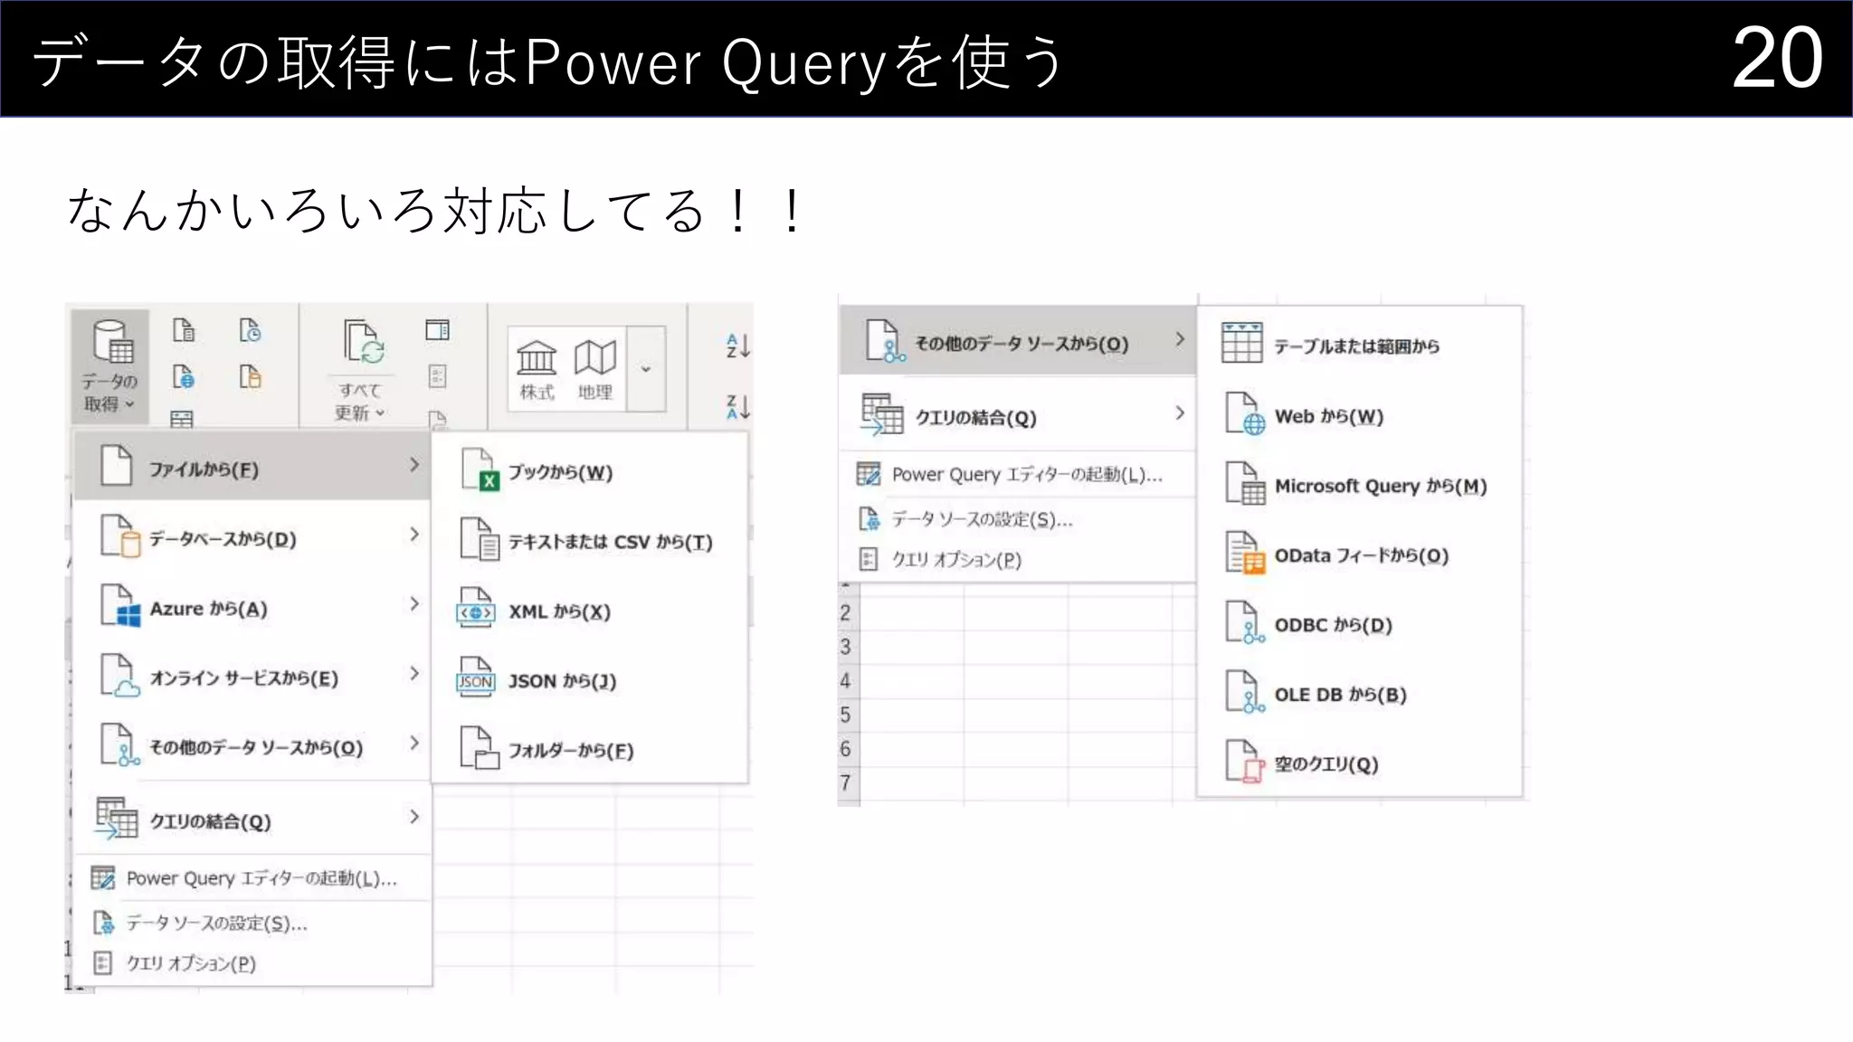The image size is (1853, 1042).
Task: Expand chevron of その他のデータ ソースから right menu
Action: 1180,339
